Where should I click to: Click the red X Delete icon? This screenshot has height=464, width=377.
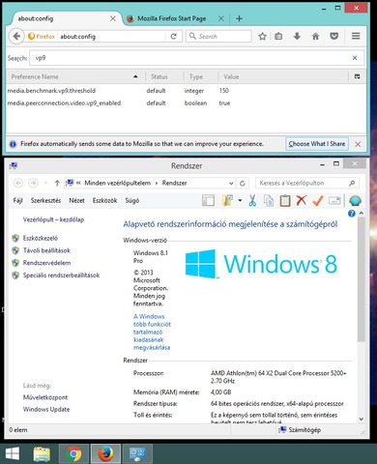coord(302,200)
